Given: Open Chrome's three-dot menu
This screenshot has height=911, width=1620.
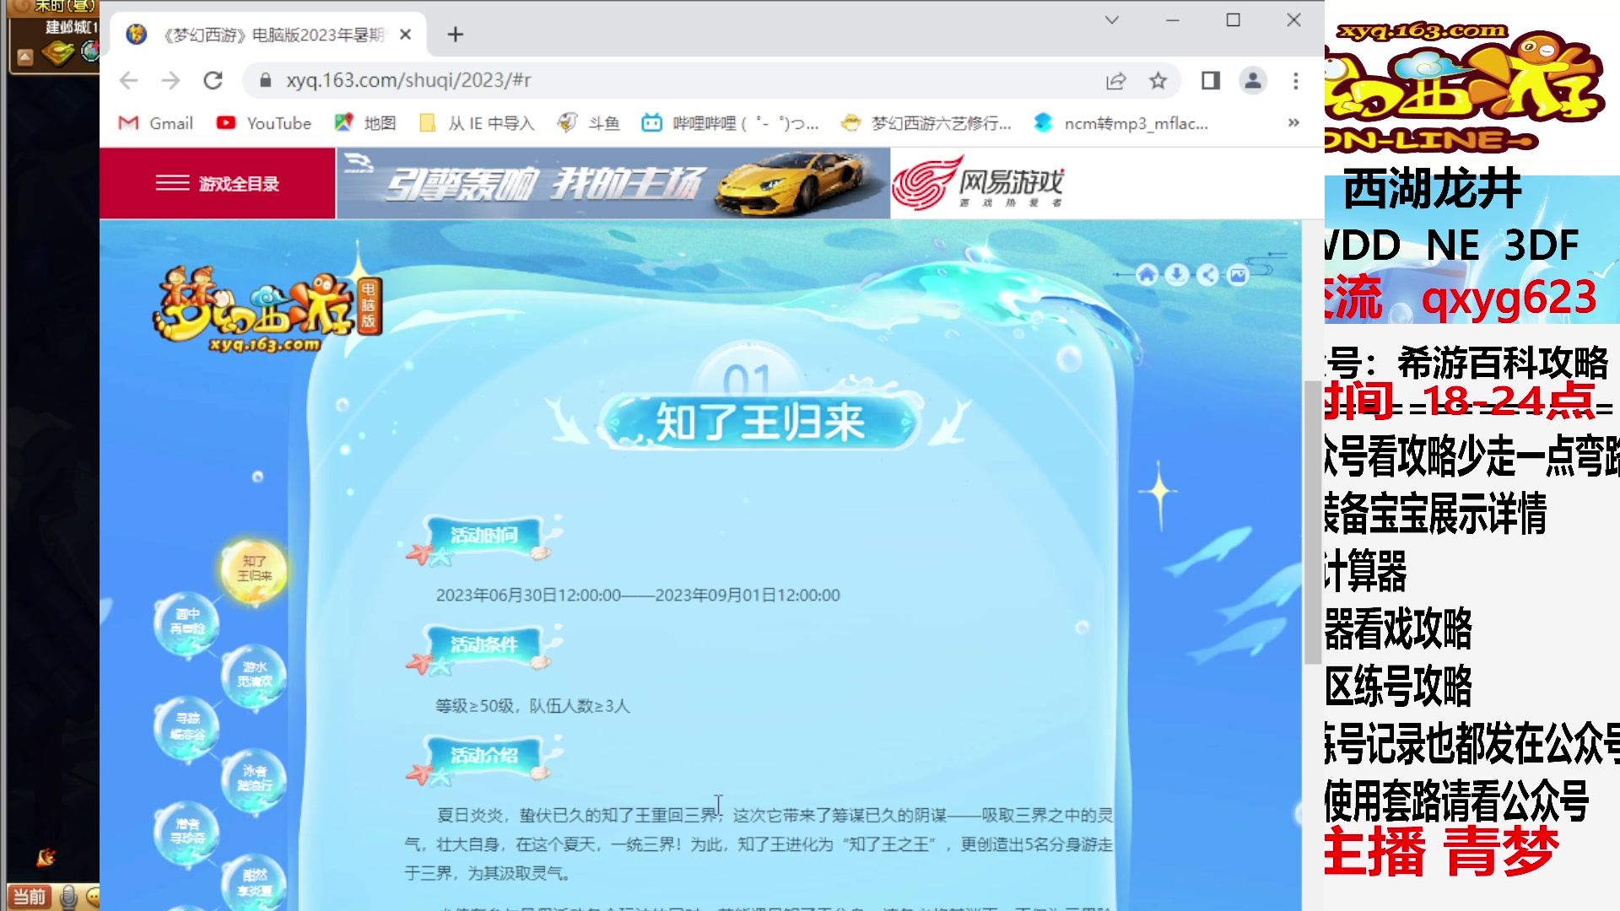Looking at the screenshot, I should [x=1296, y=81].
